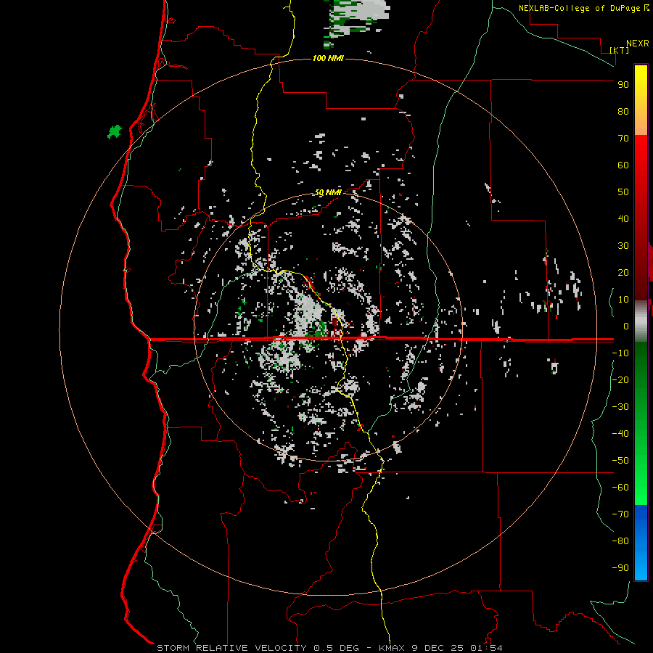Click the -10 value on velocity scale
This screenshot has width=653, height=653.
(620, 353)
